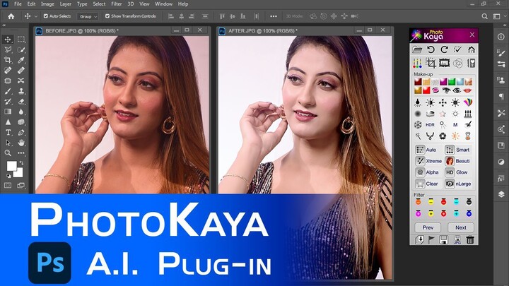This screenshot has height=286, width=509.
Task: Select the Move tool in the toolbar
Action: (8, 40)
